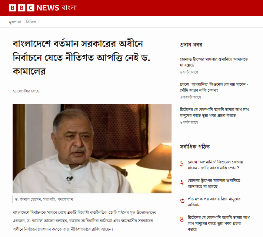Click the BBC logo blocks
This screenshot has height=237, width=263.
(21, 8)
